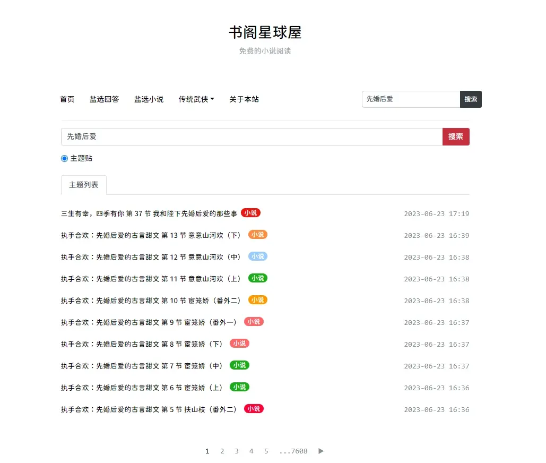Open 盐选小说 navigation item

(x=149, y=99)
